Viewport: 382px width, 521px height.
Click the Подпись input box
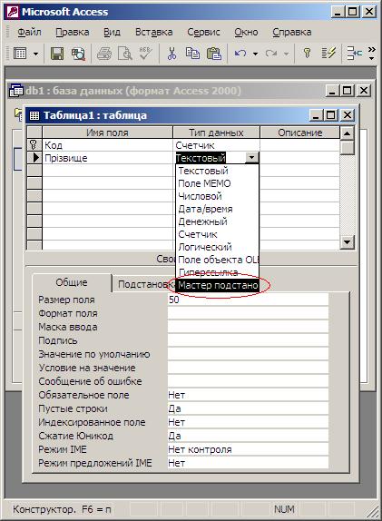coord(248,340)
